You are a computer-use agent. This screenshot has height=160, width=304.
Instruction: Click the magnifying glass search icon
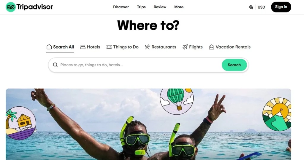tap(56, 65)
